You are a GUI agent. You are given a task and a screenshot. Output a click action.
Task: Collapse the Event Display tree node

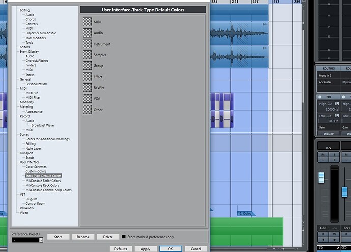coord(29,52)
